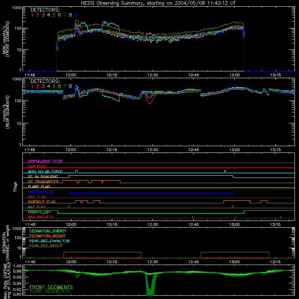Click orange detector 3 in rear segments legend
This screenshot has height=299, width=299.
pyautogui.click(x=43, y=86)
